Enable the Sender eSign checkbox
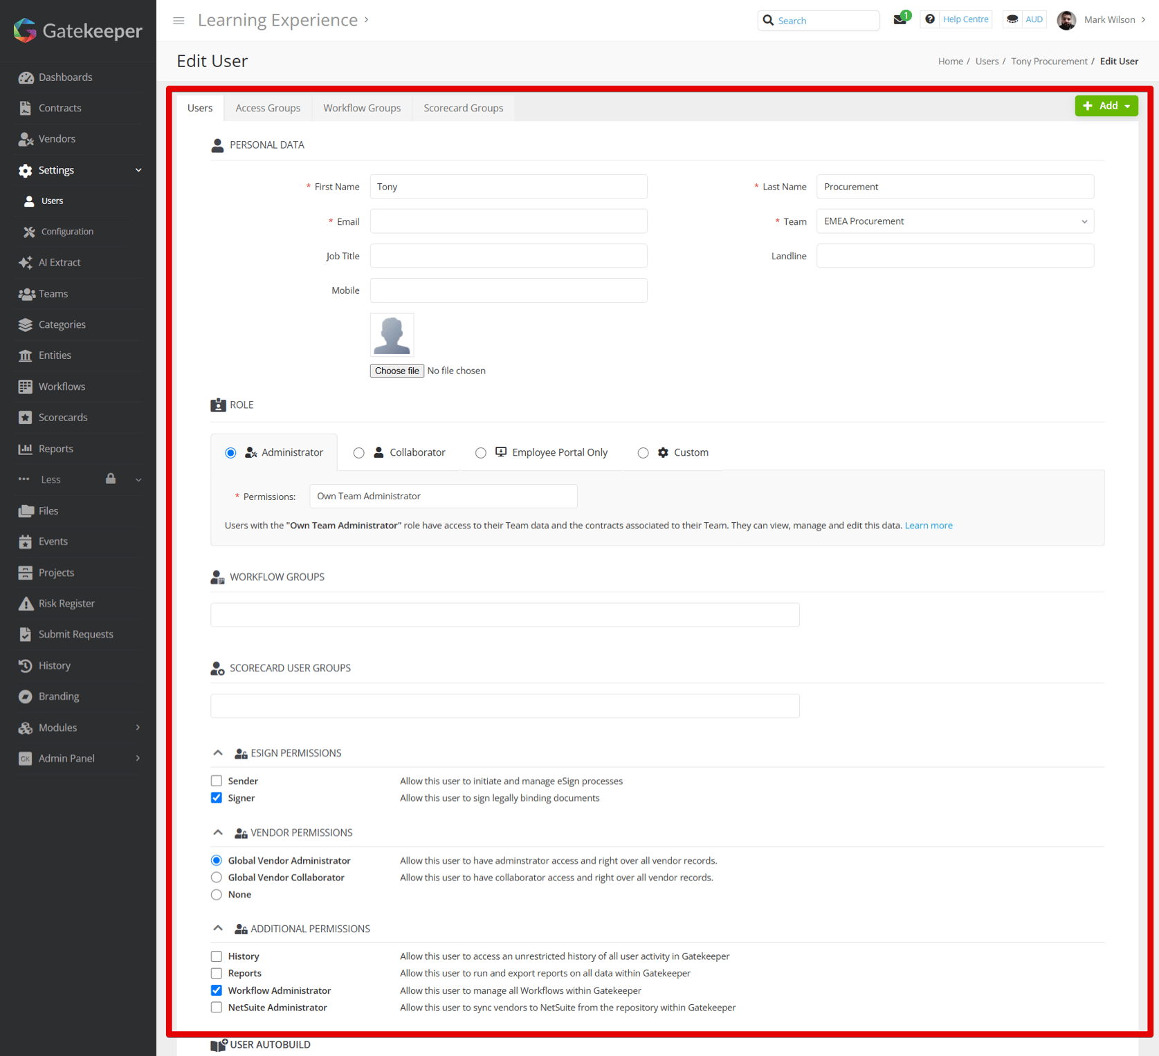The width and height of the screenshot is (1159, 1056). coord(217,781)
